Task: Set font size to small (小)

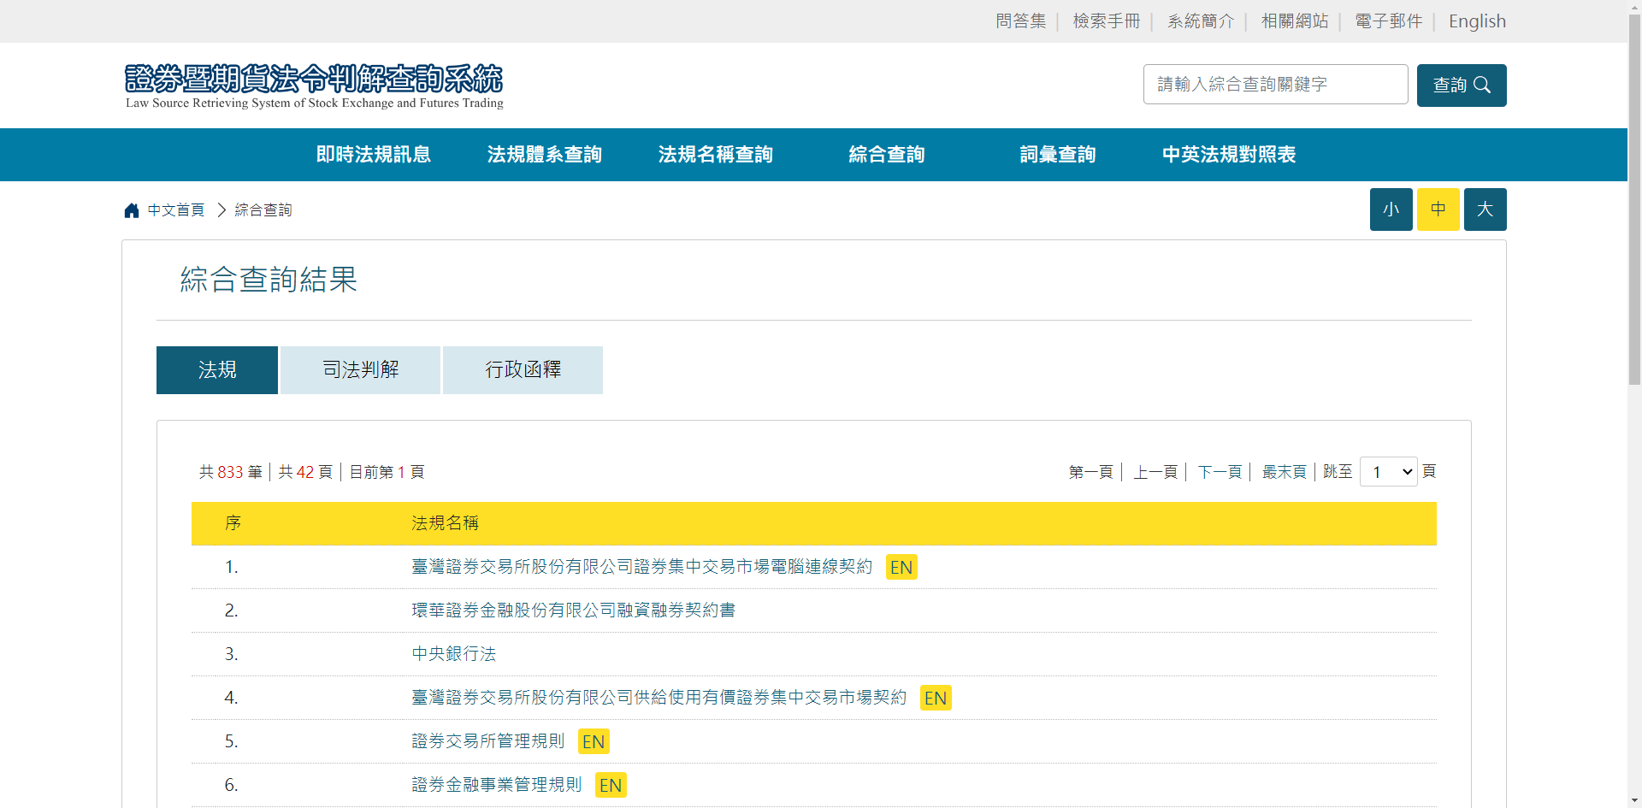Action: click(x=1391, y=209)
